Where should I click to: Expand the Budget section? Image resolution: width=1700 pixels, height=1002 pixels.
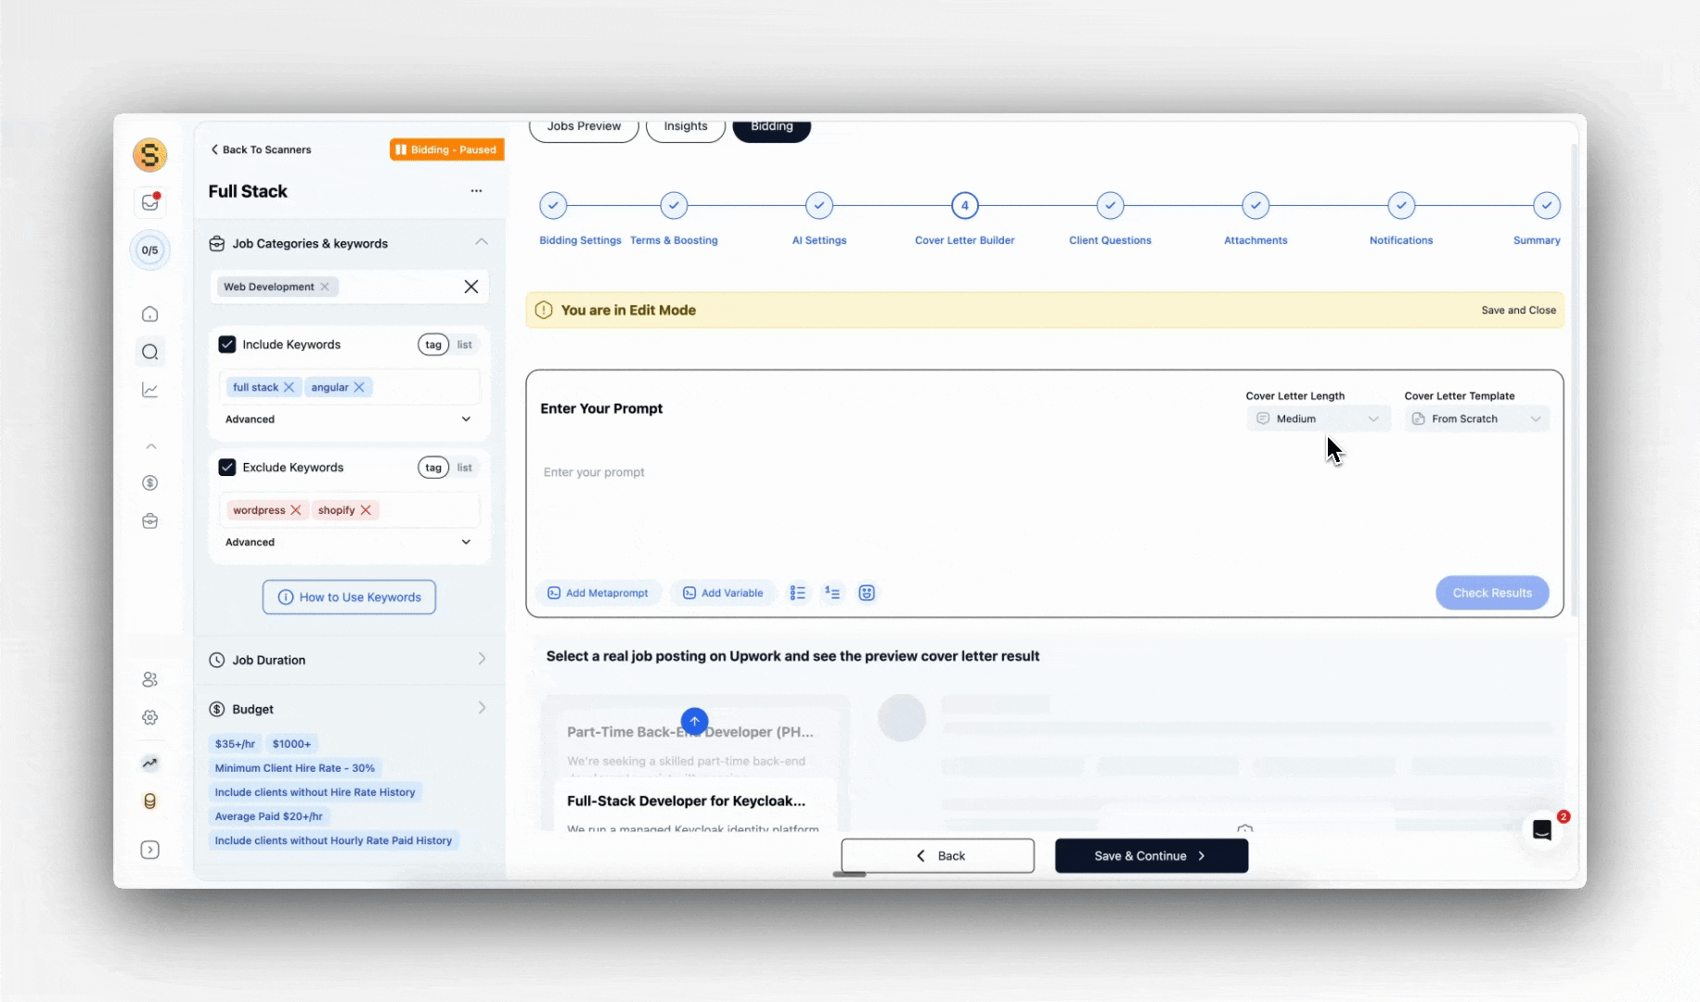click(x=349, y=709)
